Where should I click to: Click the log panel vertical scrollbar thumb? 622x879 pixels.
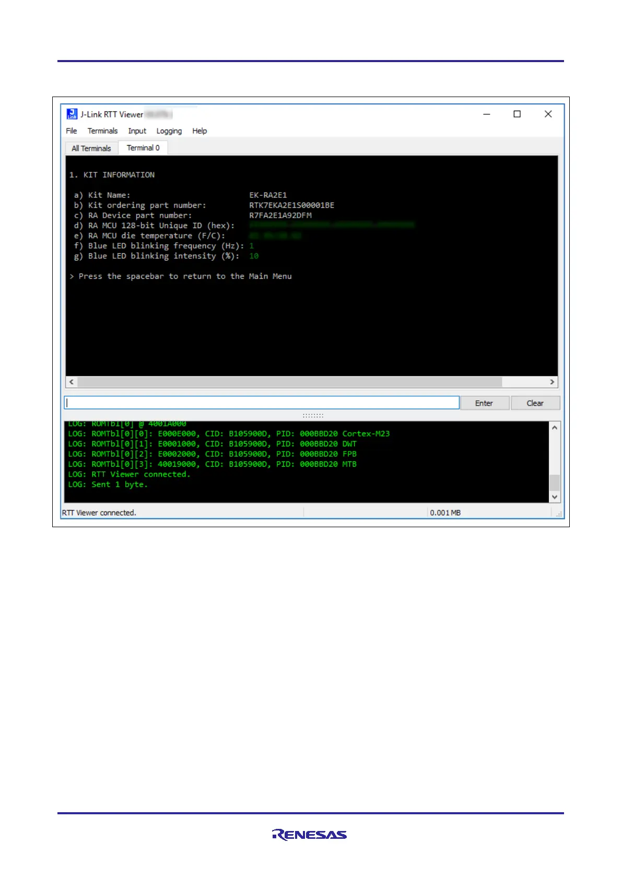click(x=555, y=482)
